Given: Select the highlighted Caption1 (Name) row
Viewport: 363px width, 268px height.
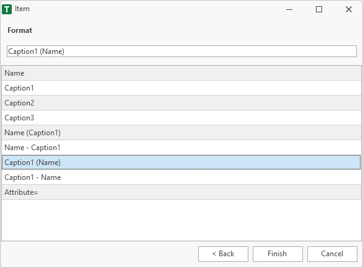Looking at the screenshot, I should point(181,163).
